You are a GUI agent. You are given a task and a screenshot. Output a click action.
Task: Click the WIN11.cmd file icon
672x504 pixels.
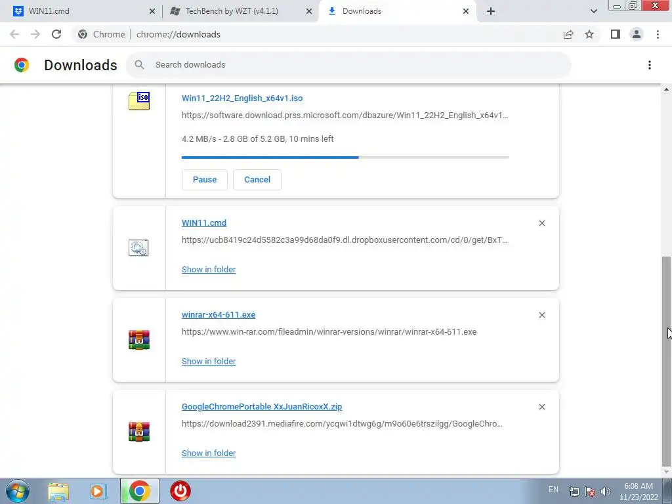coord(138,247)
